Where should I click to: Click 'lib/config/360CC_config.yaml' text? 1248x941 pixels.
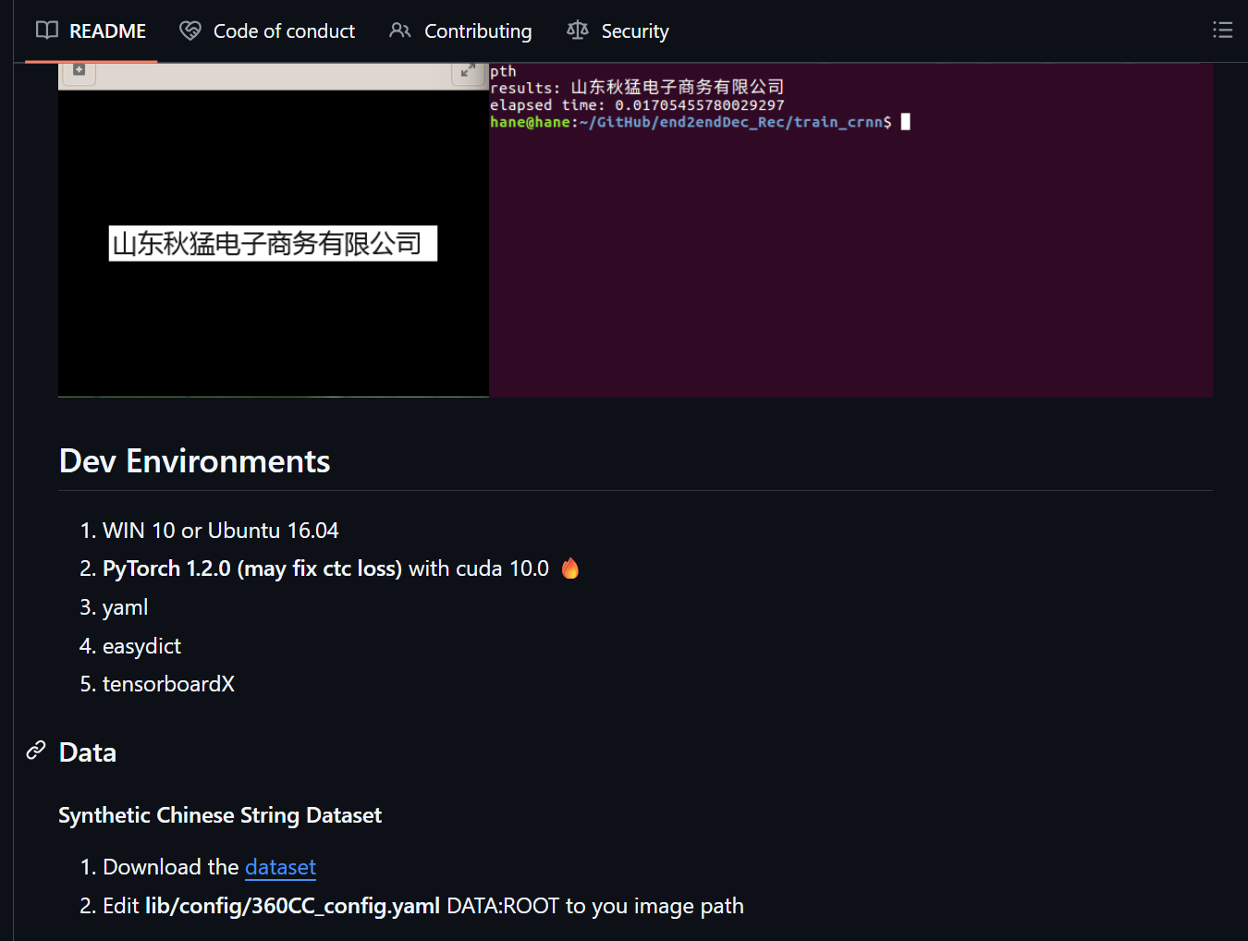coord(292,906)
